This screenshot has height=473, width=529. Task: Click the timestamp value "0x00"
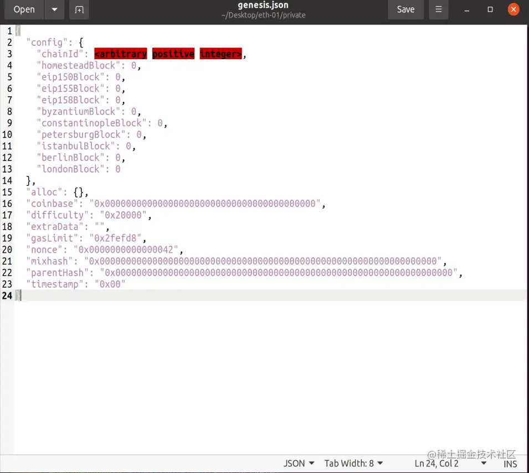pyautogui.click(x=110, y=284)
